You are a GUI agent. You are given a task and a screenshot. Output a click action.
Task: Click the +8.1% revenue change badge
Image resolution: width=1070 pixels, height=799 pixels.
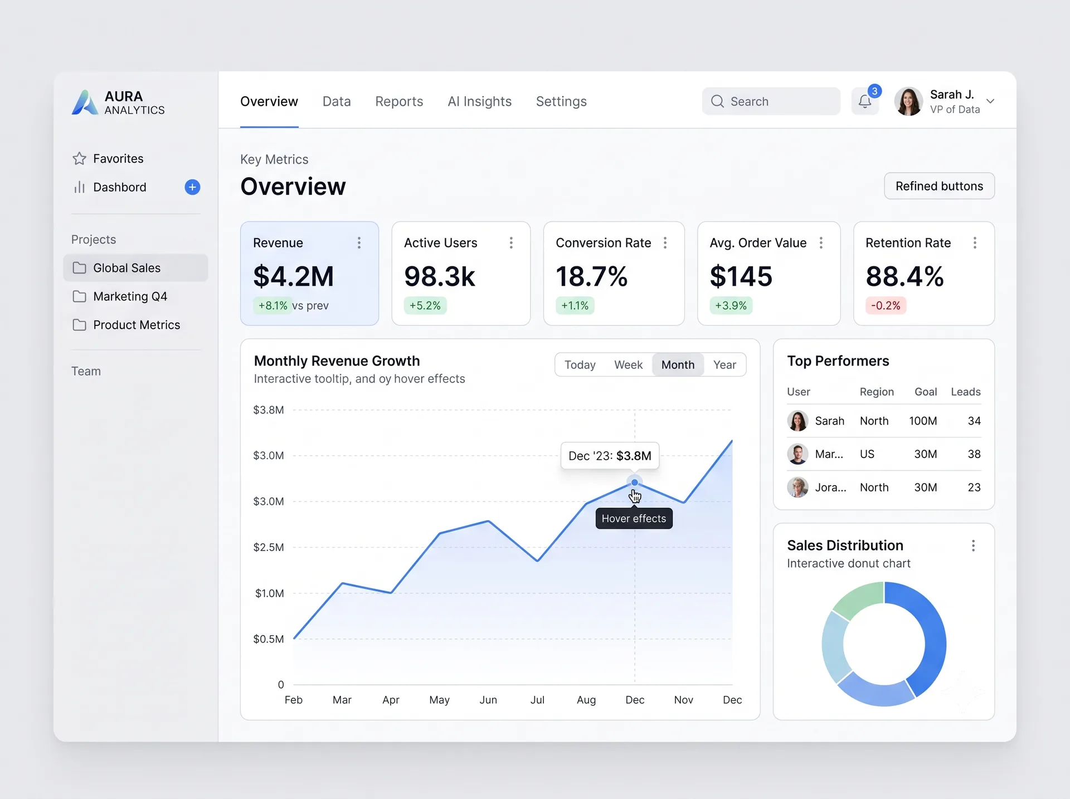[273, 306]
